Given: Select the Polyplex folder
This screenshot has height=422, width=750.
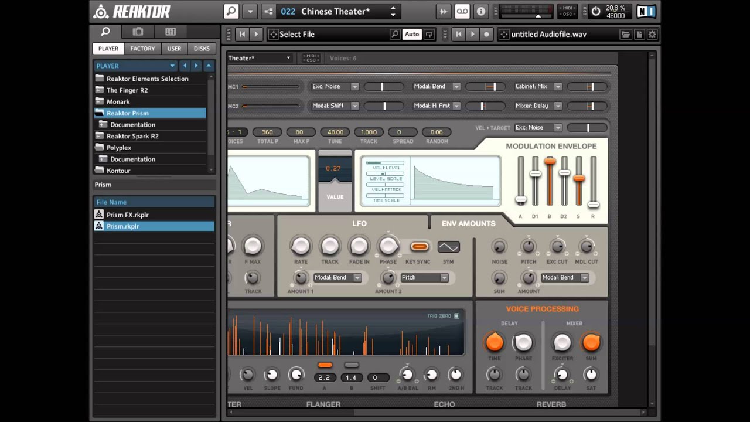Looking at the screenshot, I should click(150, 148).
